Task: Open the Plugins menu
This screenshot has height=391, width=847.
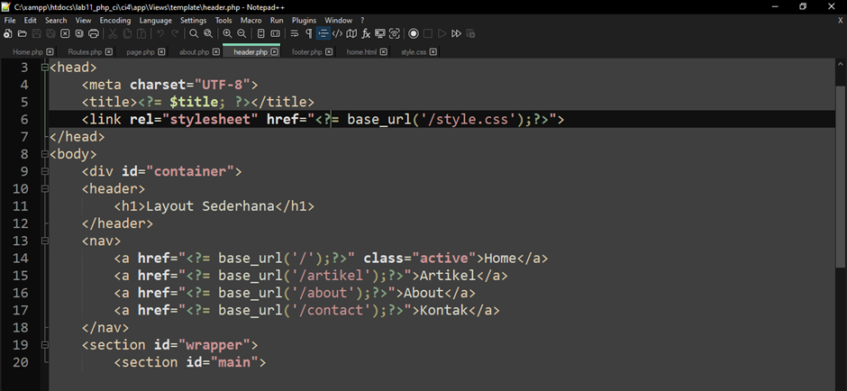Action: 305,21
